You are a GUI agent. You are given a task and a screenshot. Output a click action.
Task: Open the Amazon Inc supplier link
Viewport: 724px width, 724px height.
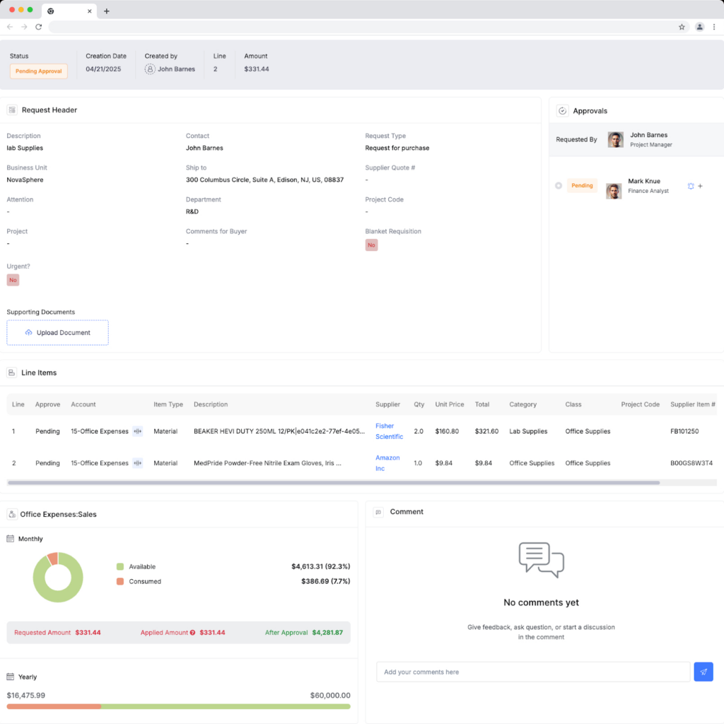[x=387, y=463]
